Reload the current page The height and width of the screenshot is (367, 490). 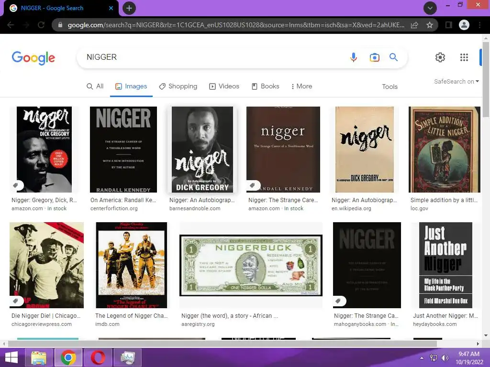click(x=41, y=25)
